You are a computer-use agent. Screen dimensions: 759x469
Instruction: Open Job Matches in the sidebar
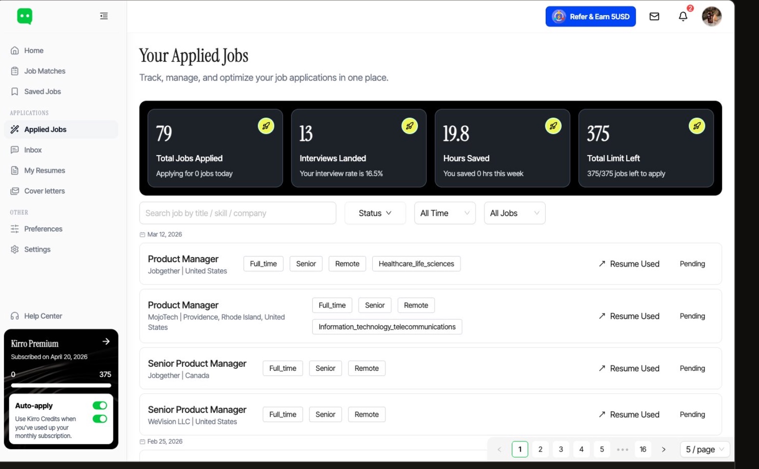(61, 71)
